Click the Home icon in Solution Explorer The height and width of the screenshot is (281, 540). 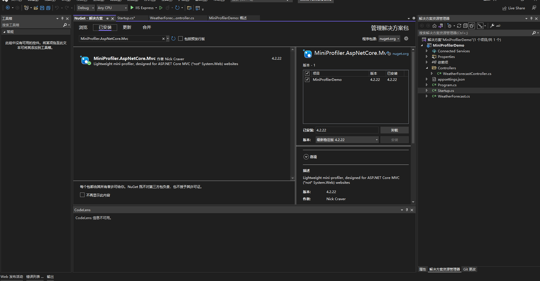pyautogui.click(x=434, y=26)
